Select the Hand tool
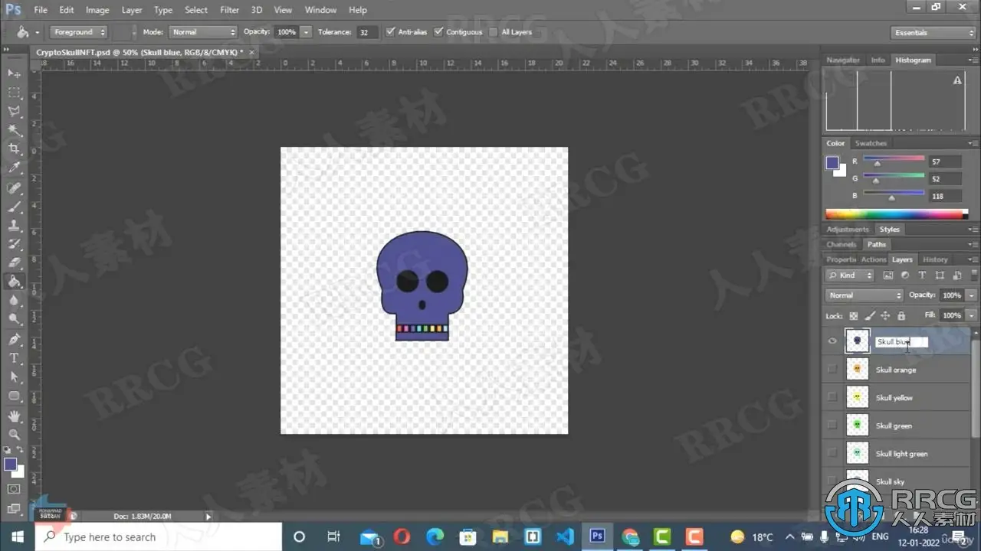 (14, 416)
